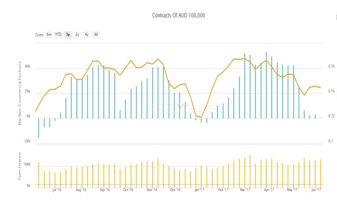
Task: Click the Mar '17 x-axis label
Action: click(245, 190)
